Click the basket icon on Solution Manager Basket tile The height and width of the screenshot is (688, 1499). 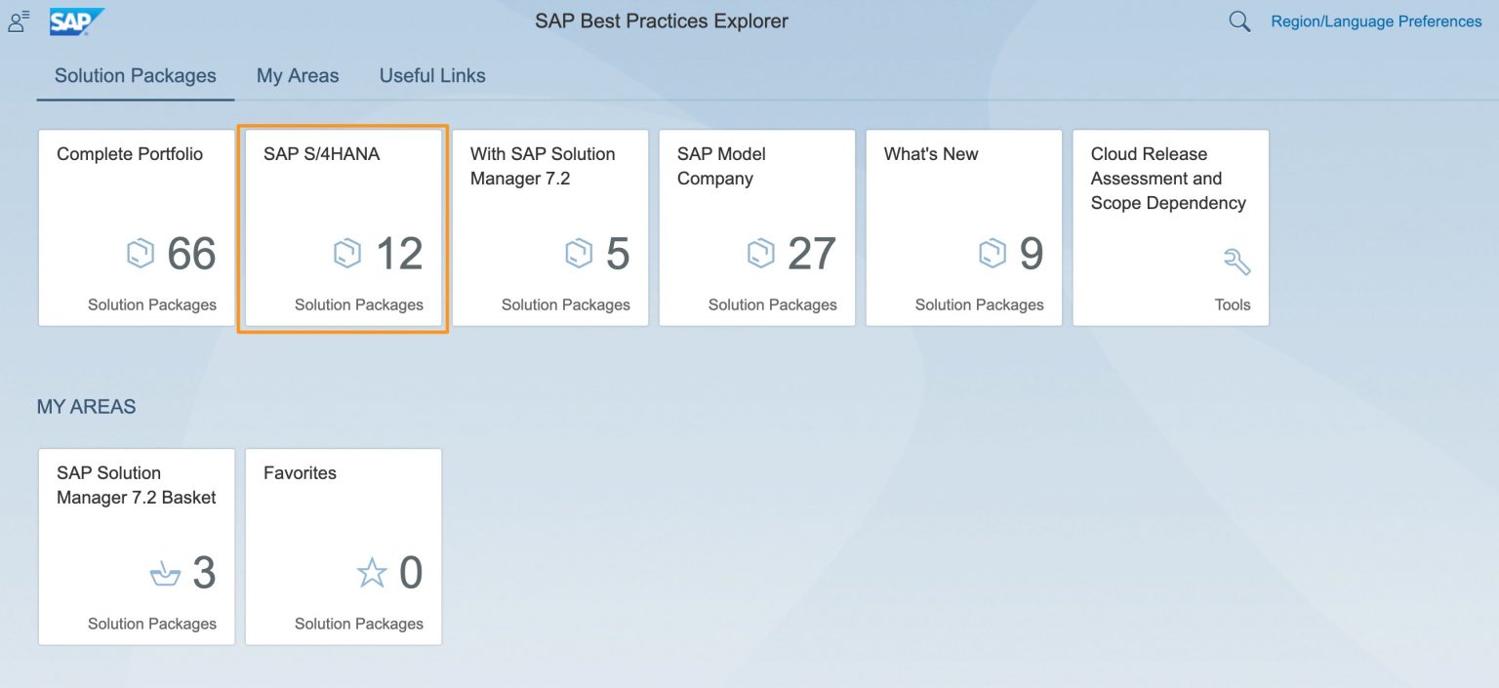click(x=166, y=573)
